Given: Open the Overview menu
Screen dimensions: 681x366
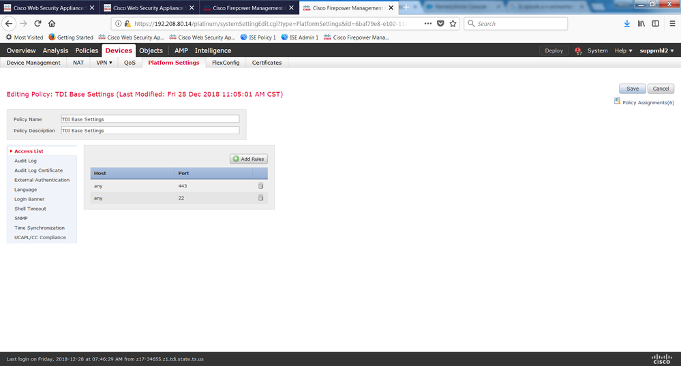Looking at the screenshot, I should click(x=21, y=51).
